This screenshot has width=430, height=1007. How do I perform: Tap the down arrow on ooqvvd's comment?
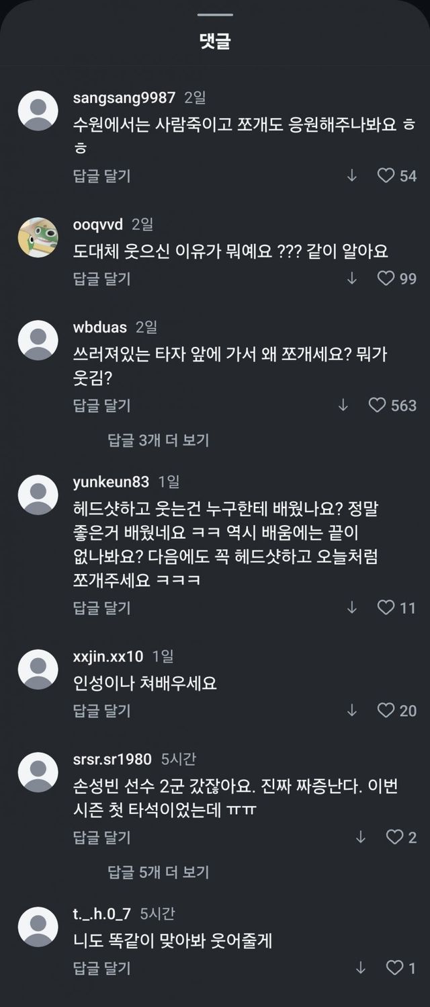click(x=351, y=278)
